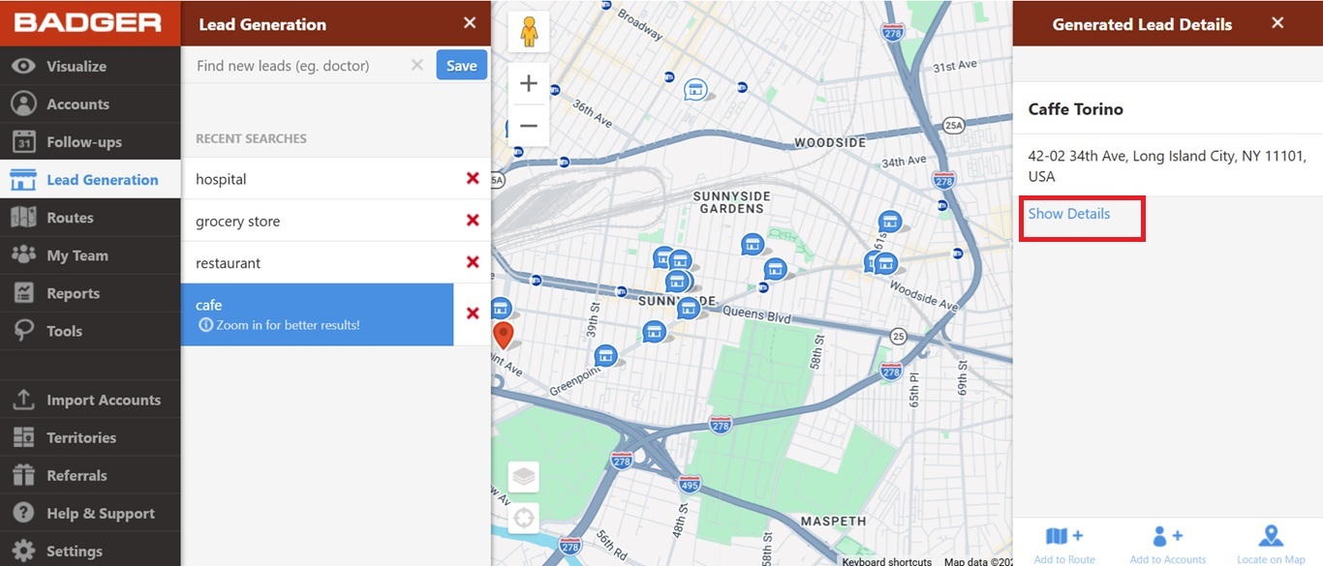Viewport: 1323px width, 566px height.
Task: Zoom in the map with plus button
Action: (529, 84)
